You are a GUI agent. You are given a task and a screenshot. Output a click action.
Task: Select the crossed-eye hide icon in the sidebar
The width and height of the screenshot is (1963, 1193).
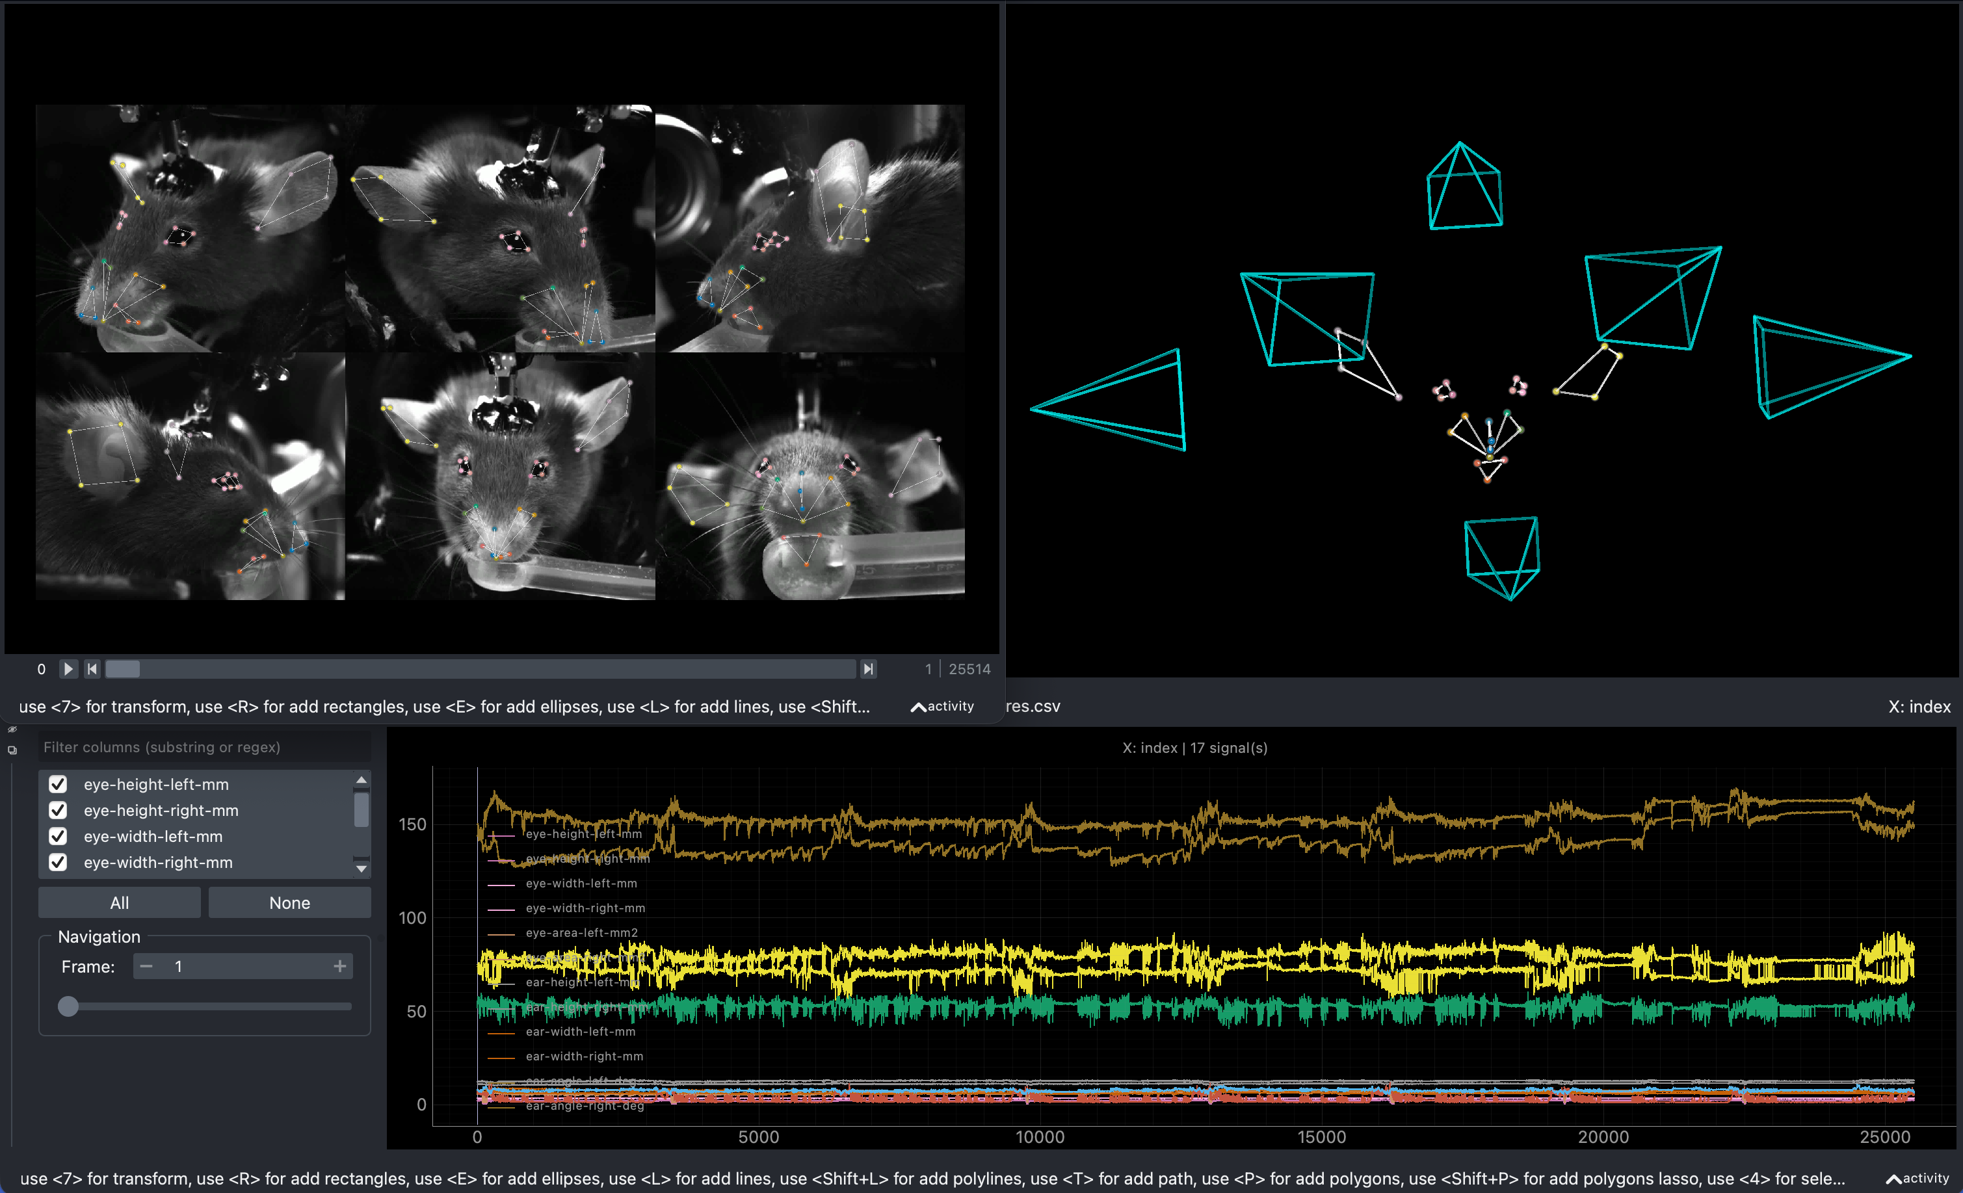tap(13, 729)
